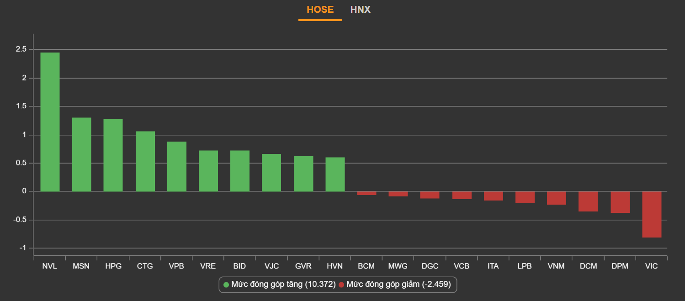Screen dimensions: 685x301
Task: Click the DCM red bar
Action: [588, 201]
